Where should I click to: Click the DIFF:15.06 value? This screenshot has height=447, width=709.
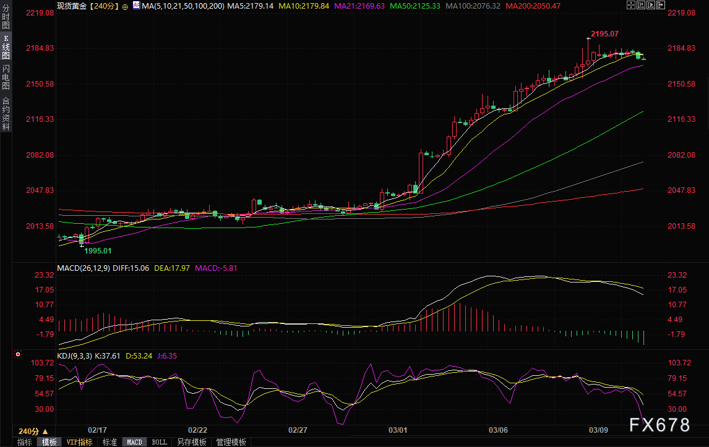[x=131, y=268]
